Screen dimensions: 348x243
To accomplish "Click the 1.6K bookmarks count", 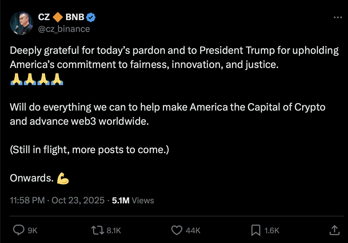I will [x=272, y=230].
